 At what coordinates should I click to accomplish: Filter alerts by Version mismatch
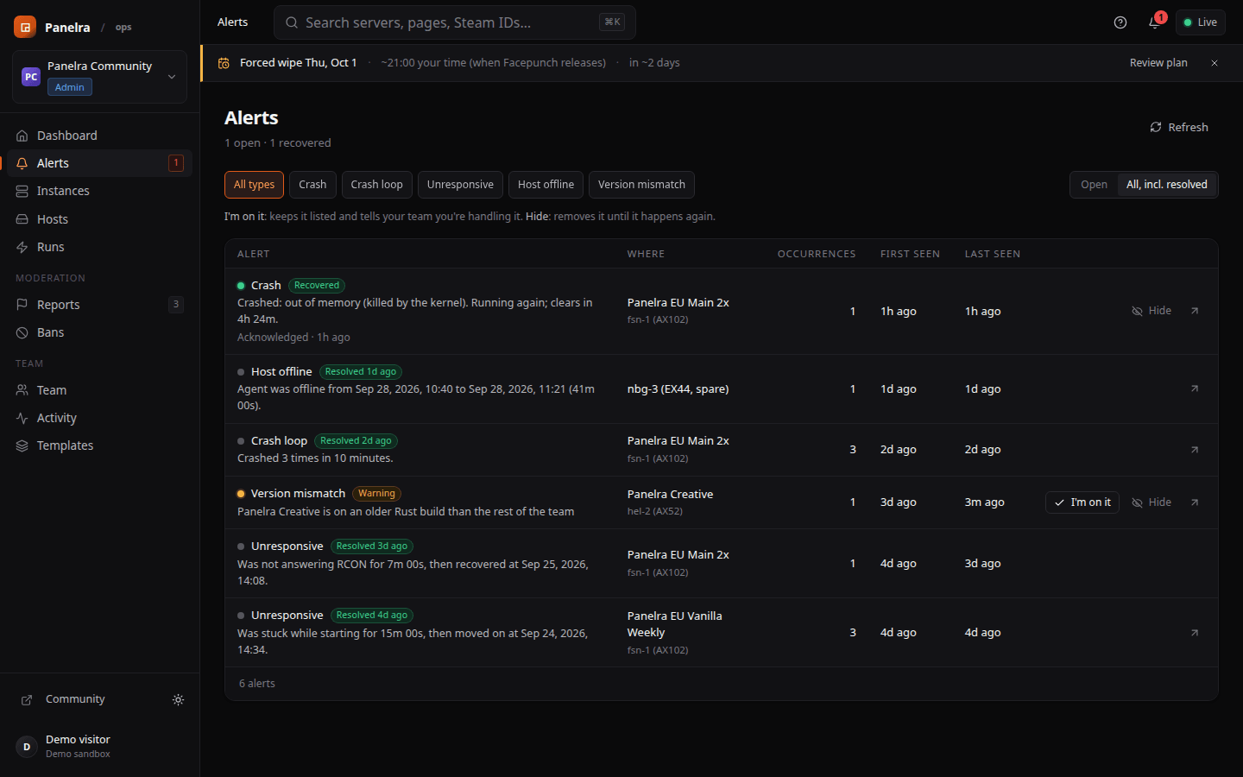pos(641,185)
